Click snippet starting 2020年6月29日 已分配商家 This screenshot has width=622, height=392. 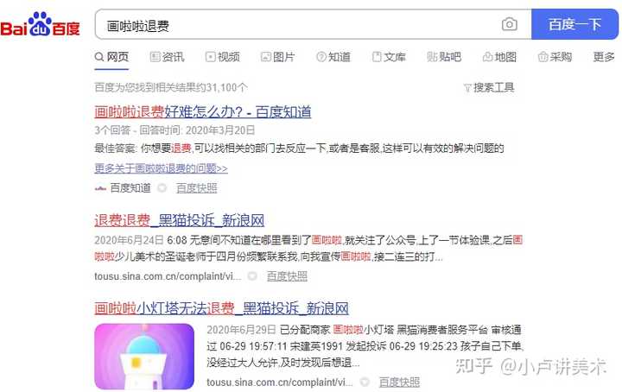pyautogui.click(x=365, y=346)
